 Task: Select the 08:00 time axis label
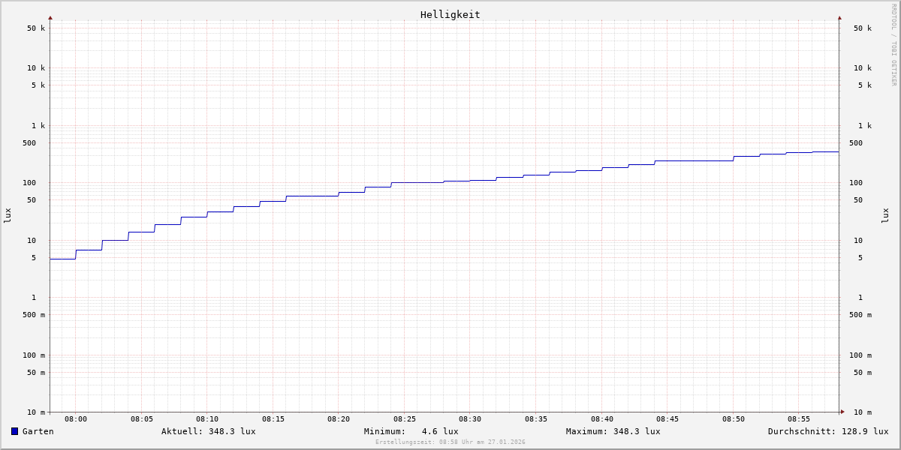(76, 419)
